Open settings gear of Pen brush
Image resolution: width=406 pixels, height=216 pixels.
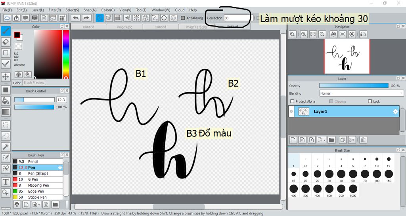click(60, 167)
